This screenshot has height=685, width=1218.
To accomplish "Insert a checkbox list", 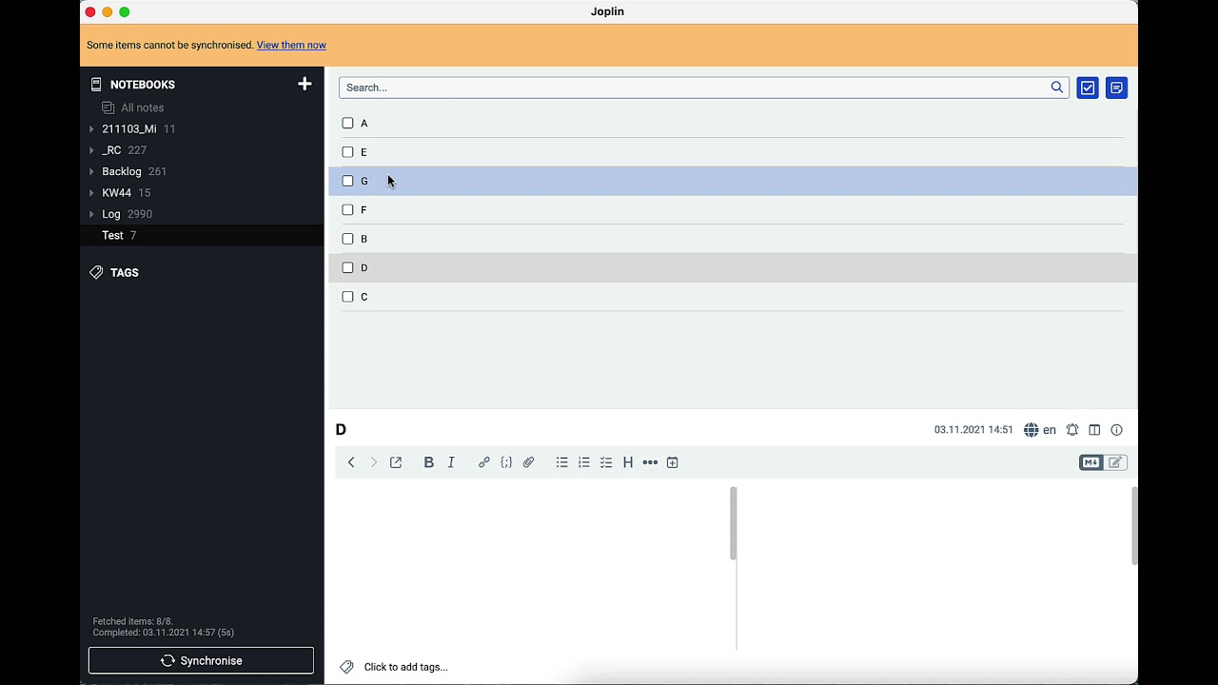I will pos(606,462).
